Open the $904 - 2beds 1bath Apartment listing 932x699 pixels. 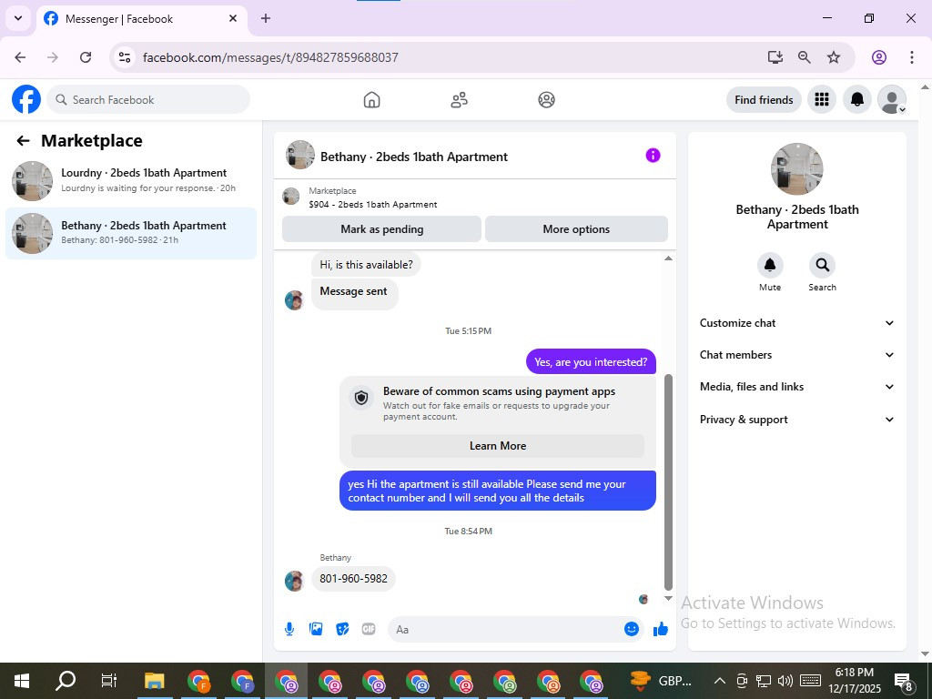tap(372, 205)
